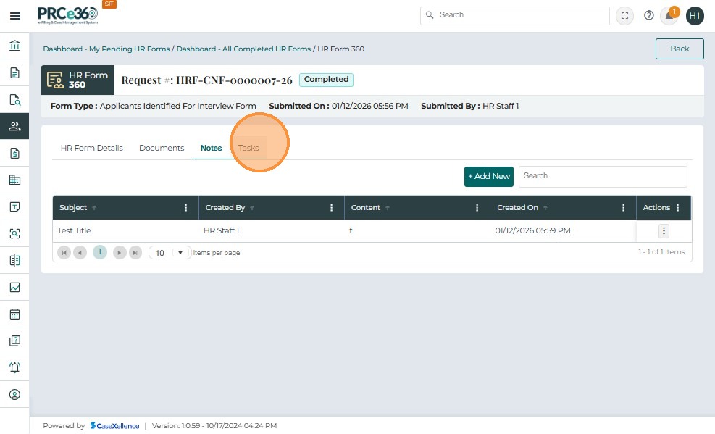The height and width of the screenshot is (434, 715).
Task: Open the text template sidebar icon
Action: 14,207
